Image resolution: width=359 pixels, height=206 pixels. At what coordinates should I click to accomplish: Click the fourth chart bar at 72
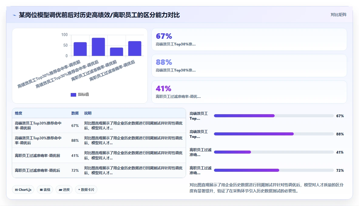point(135,48)
